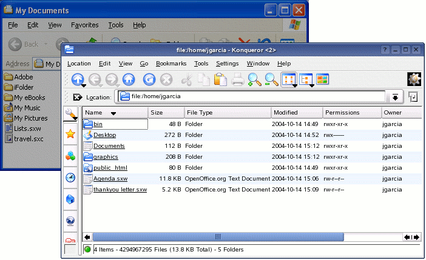Screen dimensions: 426x260
Task: Reload the current folder view
Action: coord(149,79)
